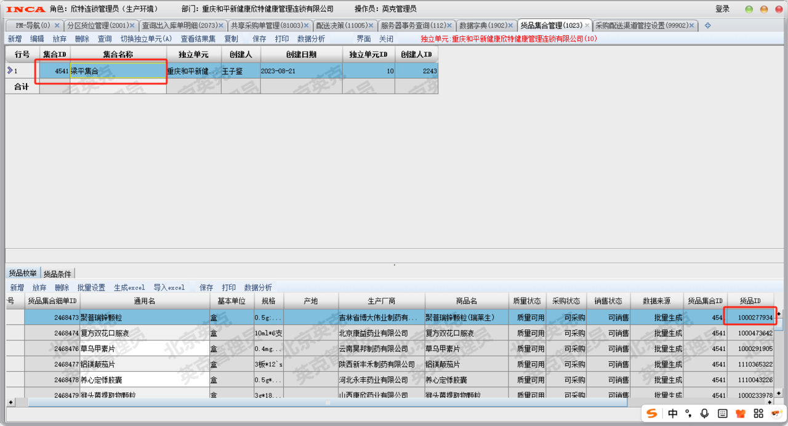Click 查询 in the main toolbar
Viewport: 788px width, 426px height.
(105, 39)
